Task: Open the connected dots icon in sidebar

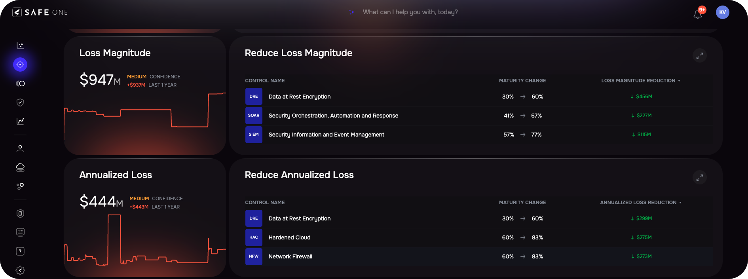Action: 20,186
